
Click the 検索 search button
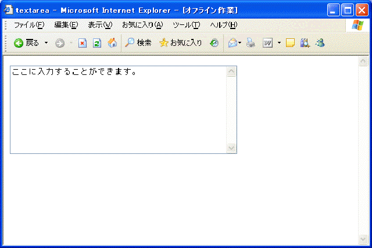coord(138,43)
